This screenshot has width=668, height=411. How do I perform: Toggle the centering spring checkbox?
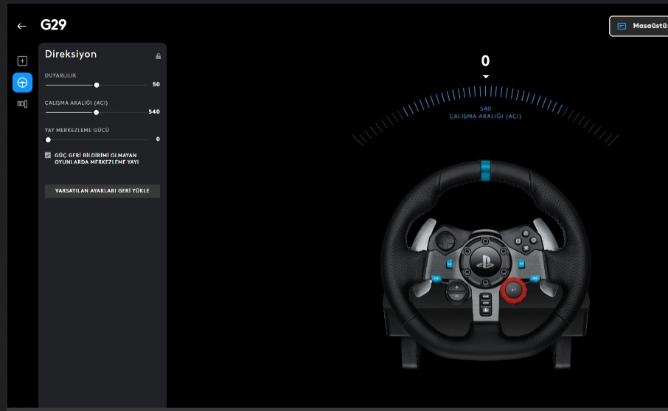pyautogui.click(x=48, y=155)
